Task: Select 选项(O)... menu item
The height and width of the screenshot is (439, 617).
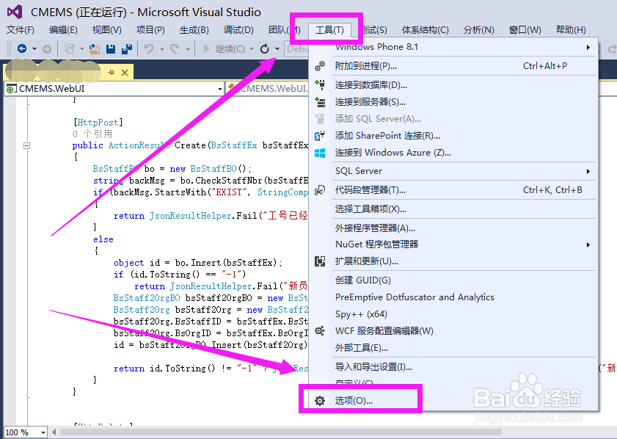Action: point(454,401)
